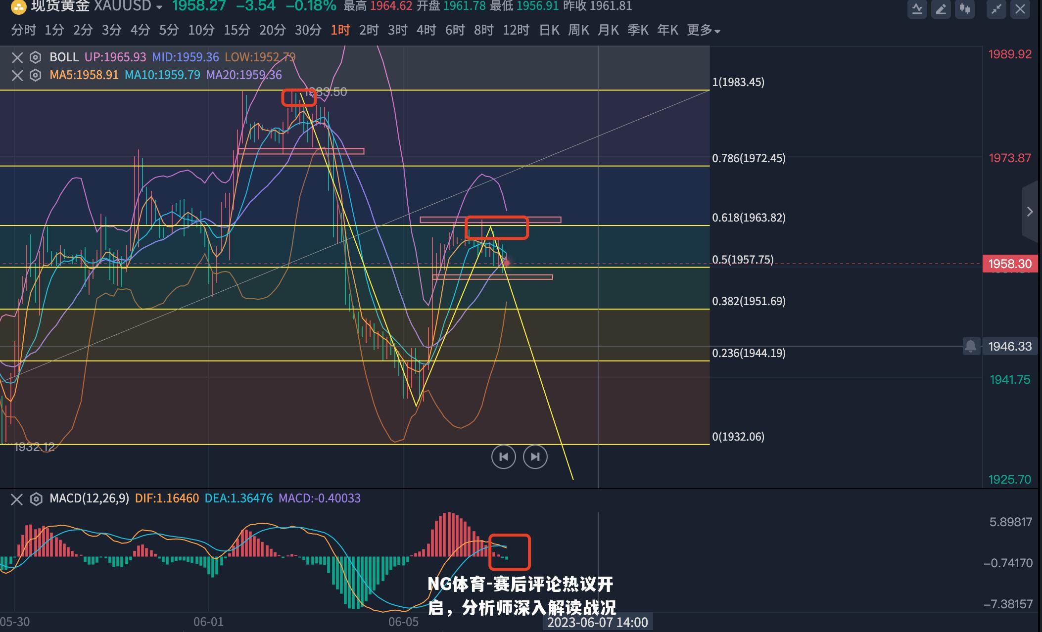Expand the right side panel chevron
Screen dimensions: 1042x632
(1030, 212)
